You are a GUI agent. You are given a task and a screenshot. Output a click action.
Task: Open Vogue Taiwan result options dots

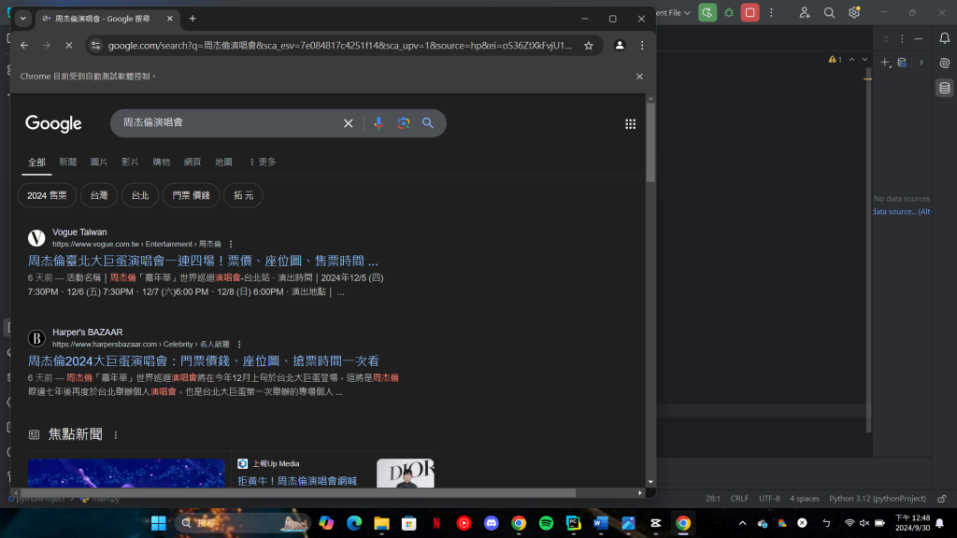pyautogui.click(x=231, y=244)
